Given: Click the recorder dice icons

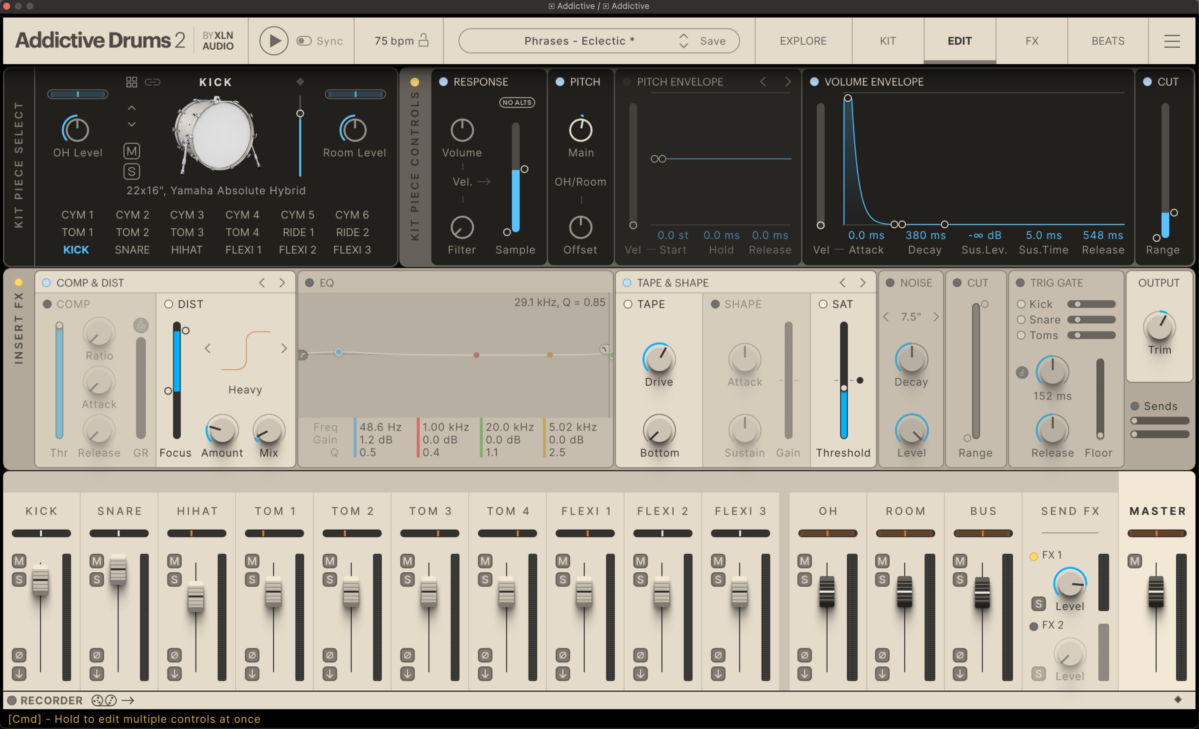Looking at the screenshot, I should [x=104, y=700].
